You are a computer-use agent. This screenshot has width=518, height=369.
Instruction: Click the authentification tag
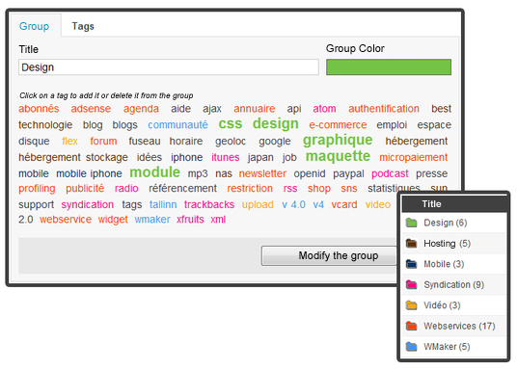click(x=384, y=109)
